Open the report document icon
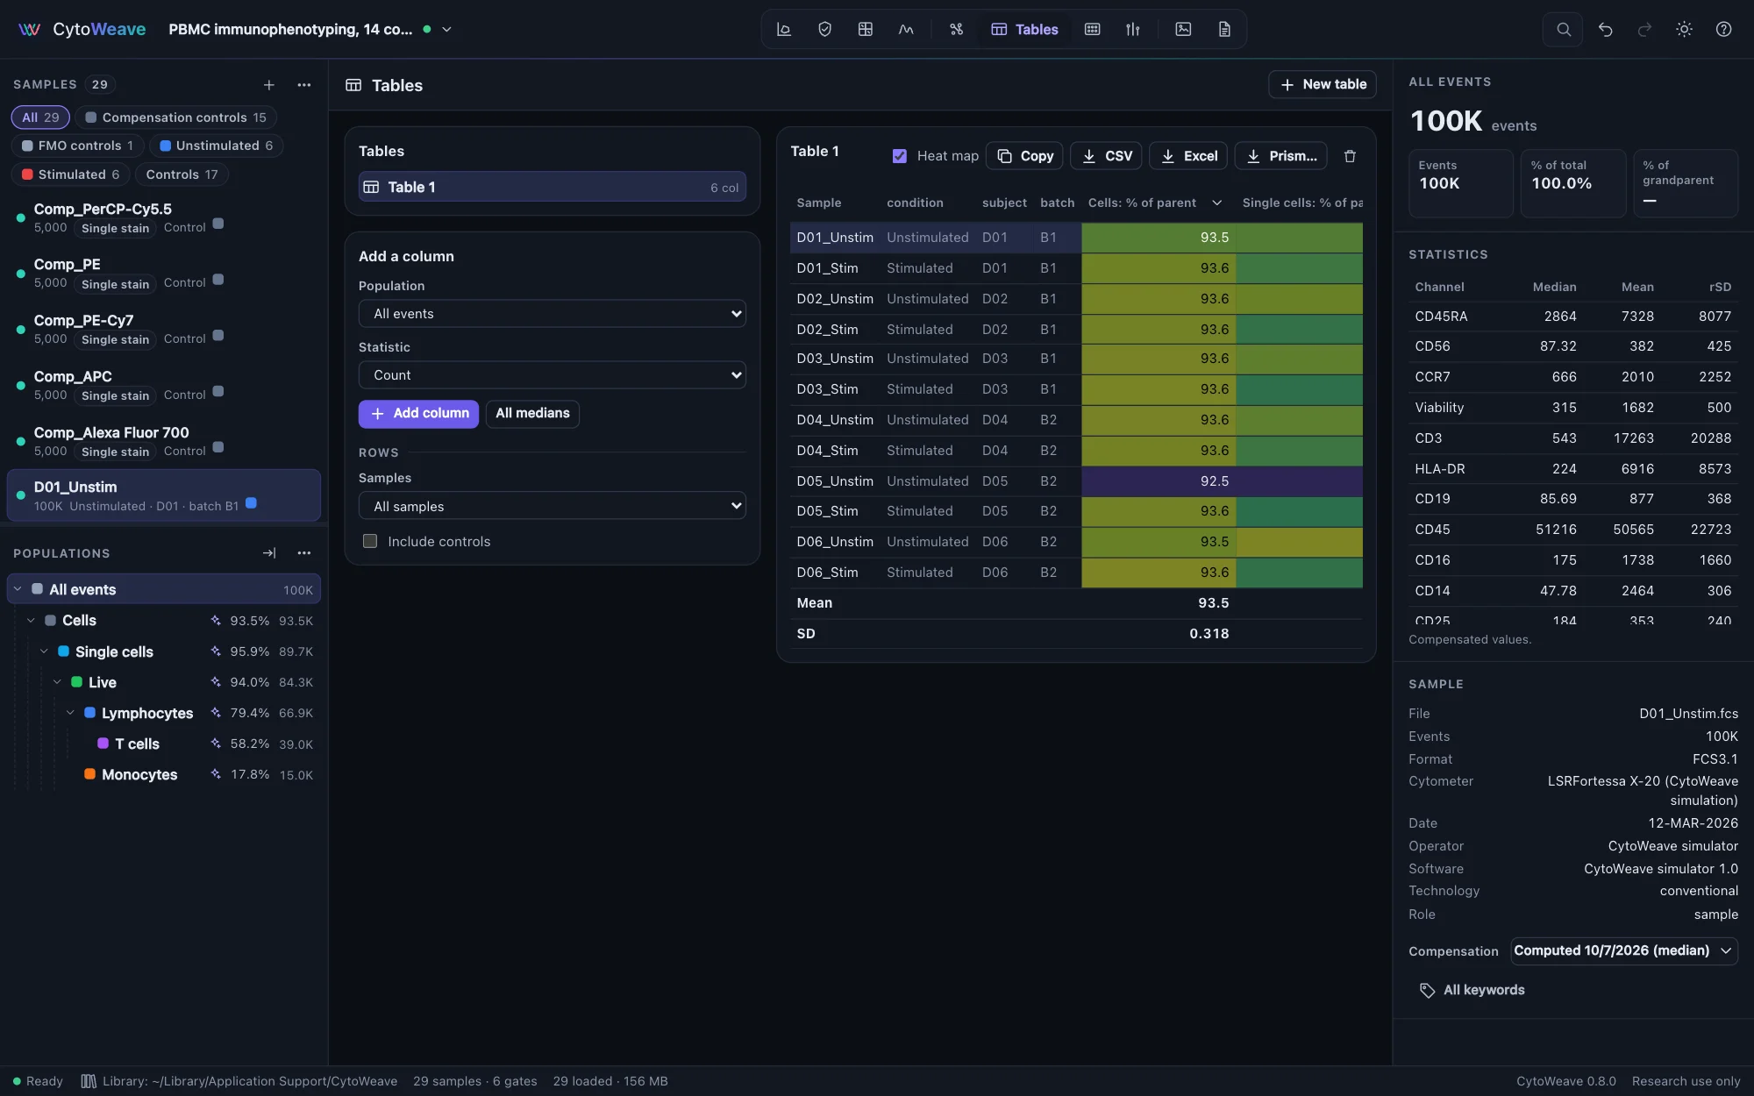Image resolution: width=1754 pixels, height=1096 pixels. (1224, 29)
